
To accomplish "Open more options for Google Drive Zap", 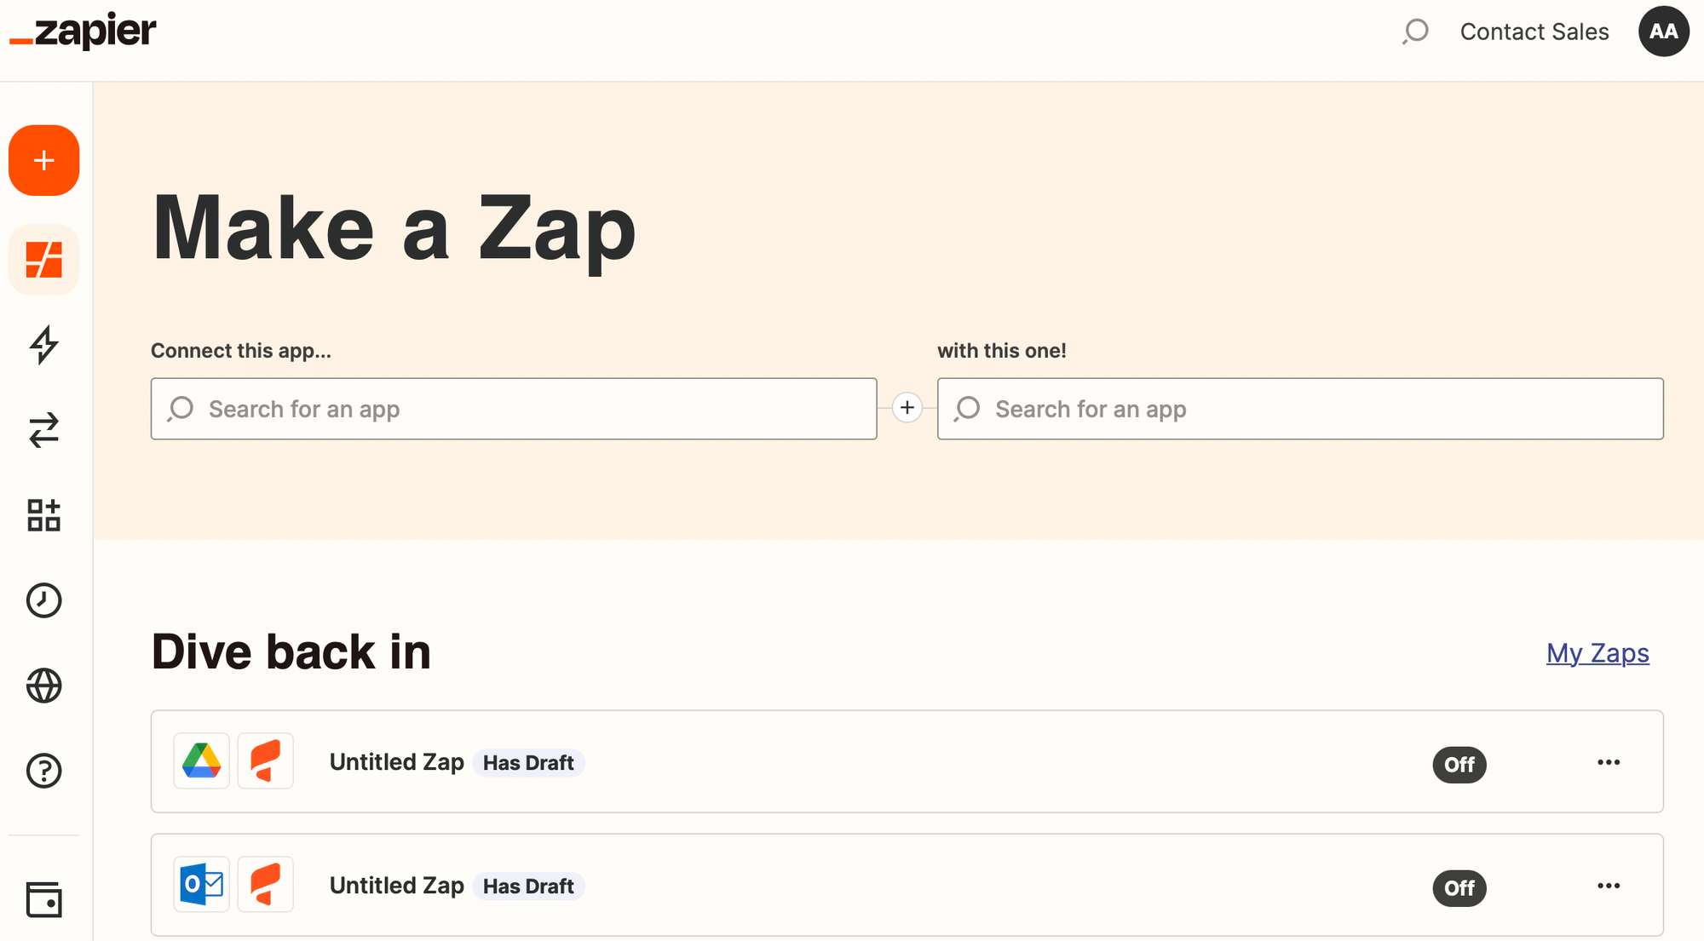I will pos(1609,762).
